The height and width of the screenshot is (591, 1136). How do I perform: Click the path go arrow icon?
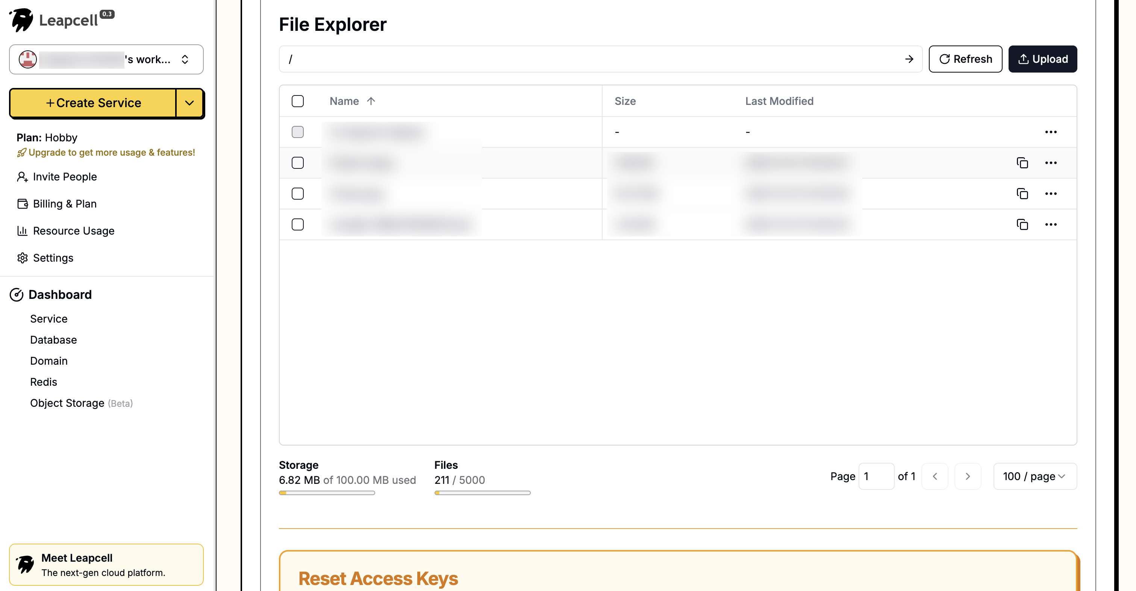909,59
